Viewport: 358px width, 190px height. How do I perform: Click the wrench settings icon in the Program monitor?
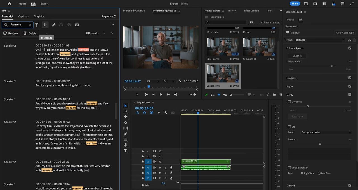pyautogui.click(x=180, y=81)
